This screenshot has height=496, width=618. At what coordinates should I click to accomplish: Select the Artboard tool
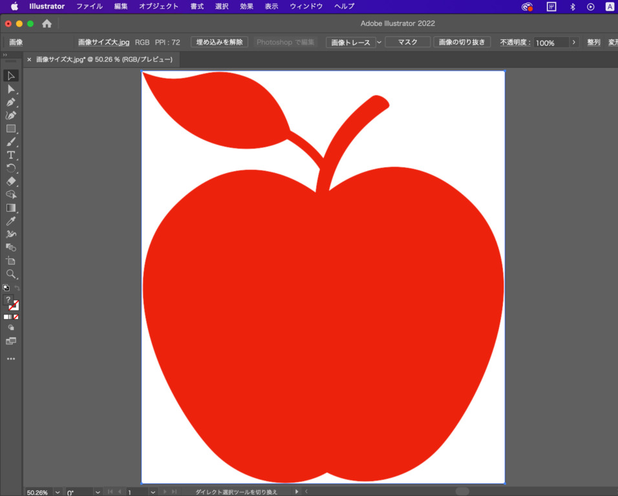(10, 261)
